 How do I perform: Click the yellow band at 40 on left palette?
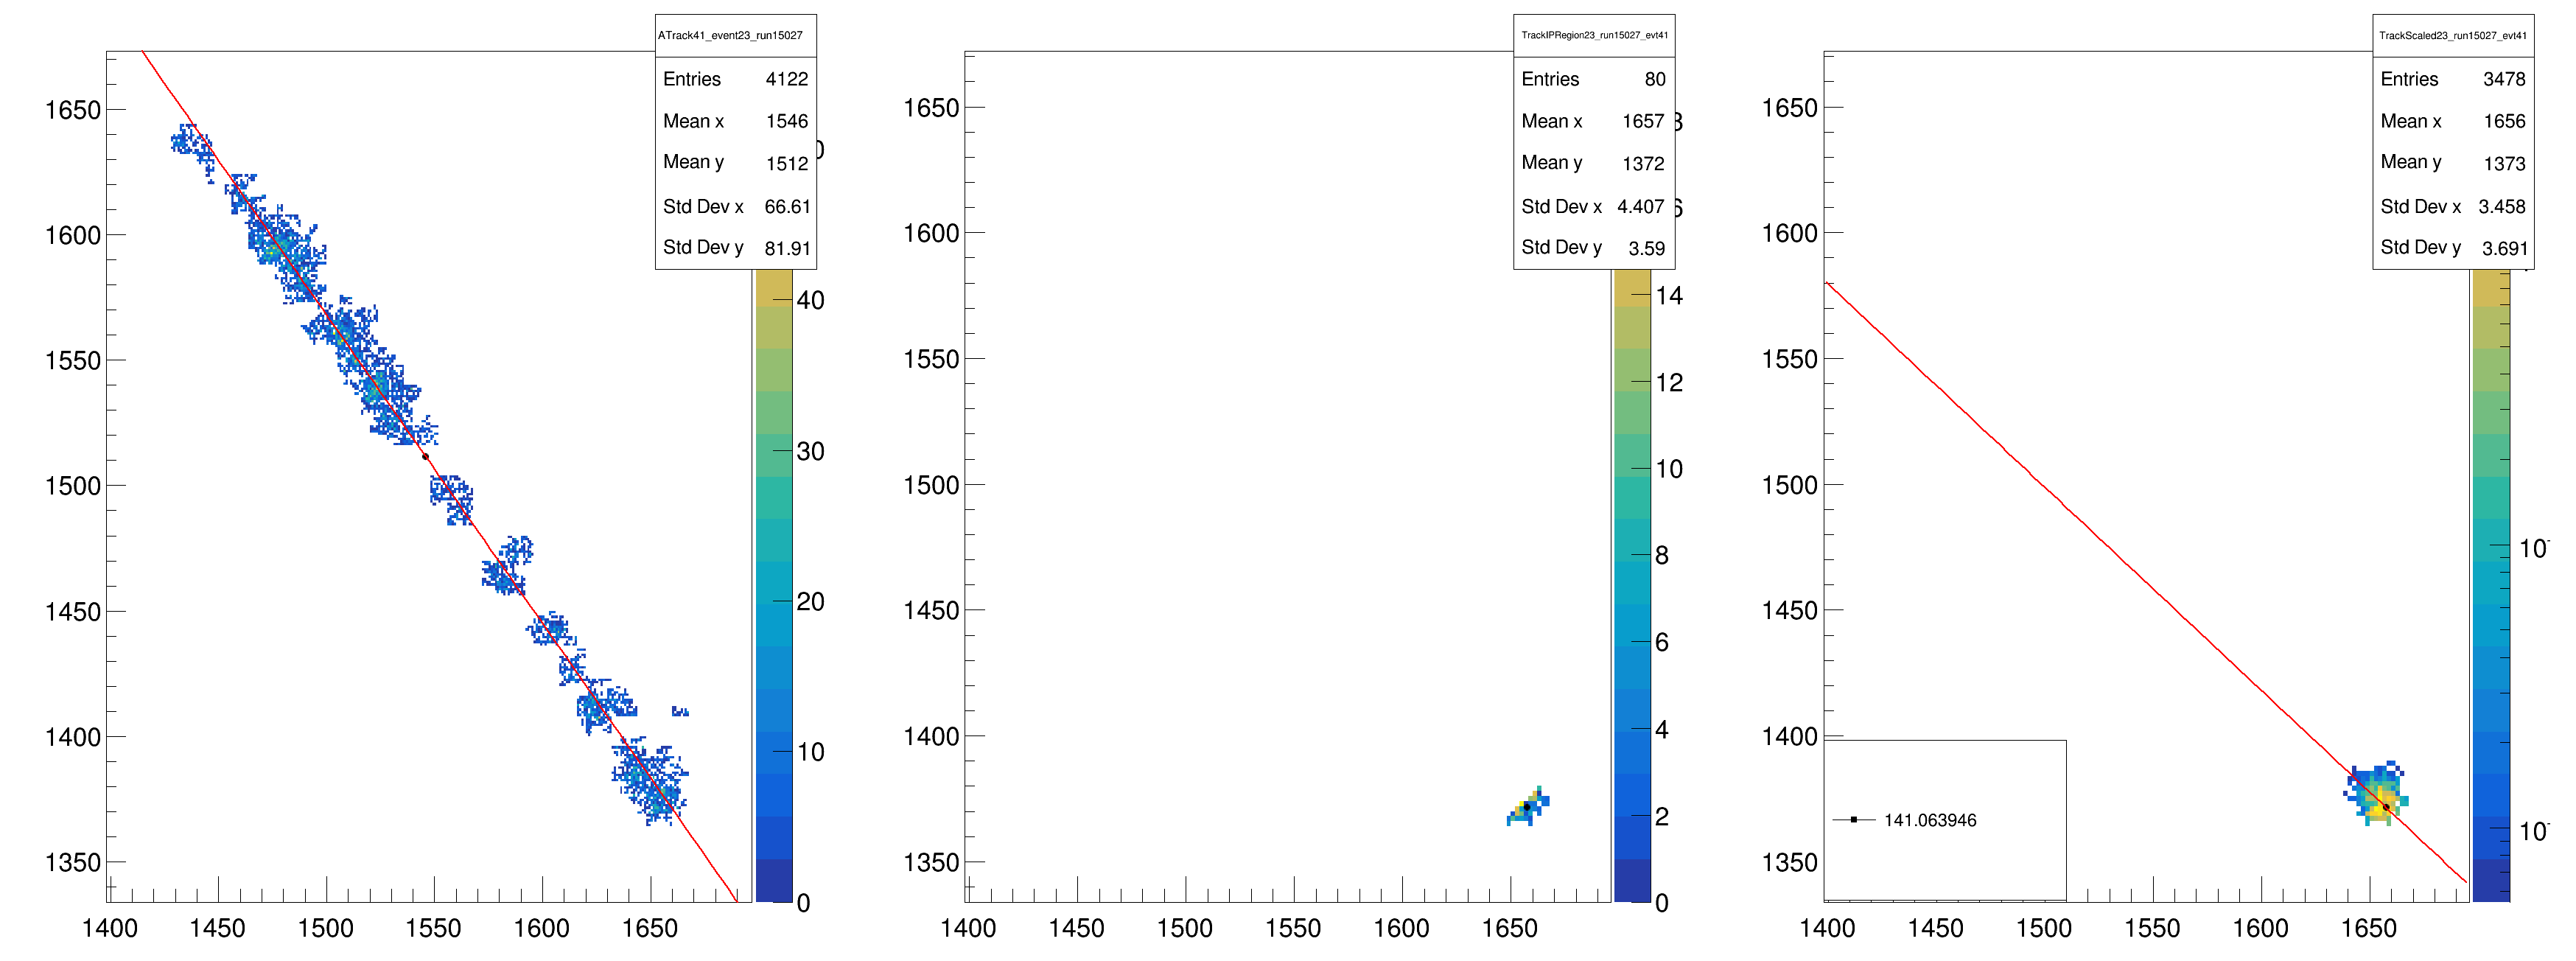pos(773,290)
